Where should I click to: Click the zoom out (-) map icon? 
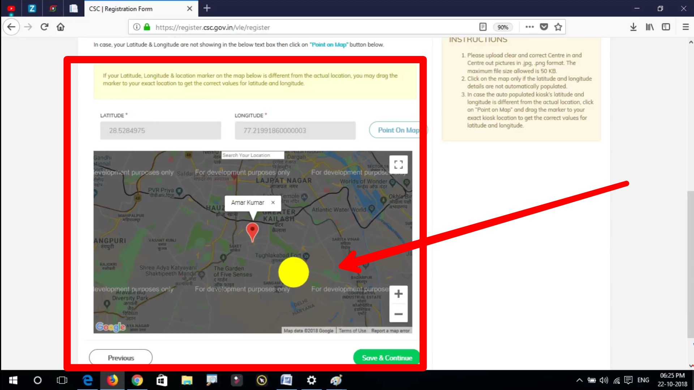(398, 314)
